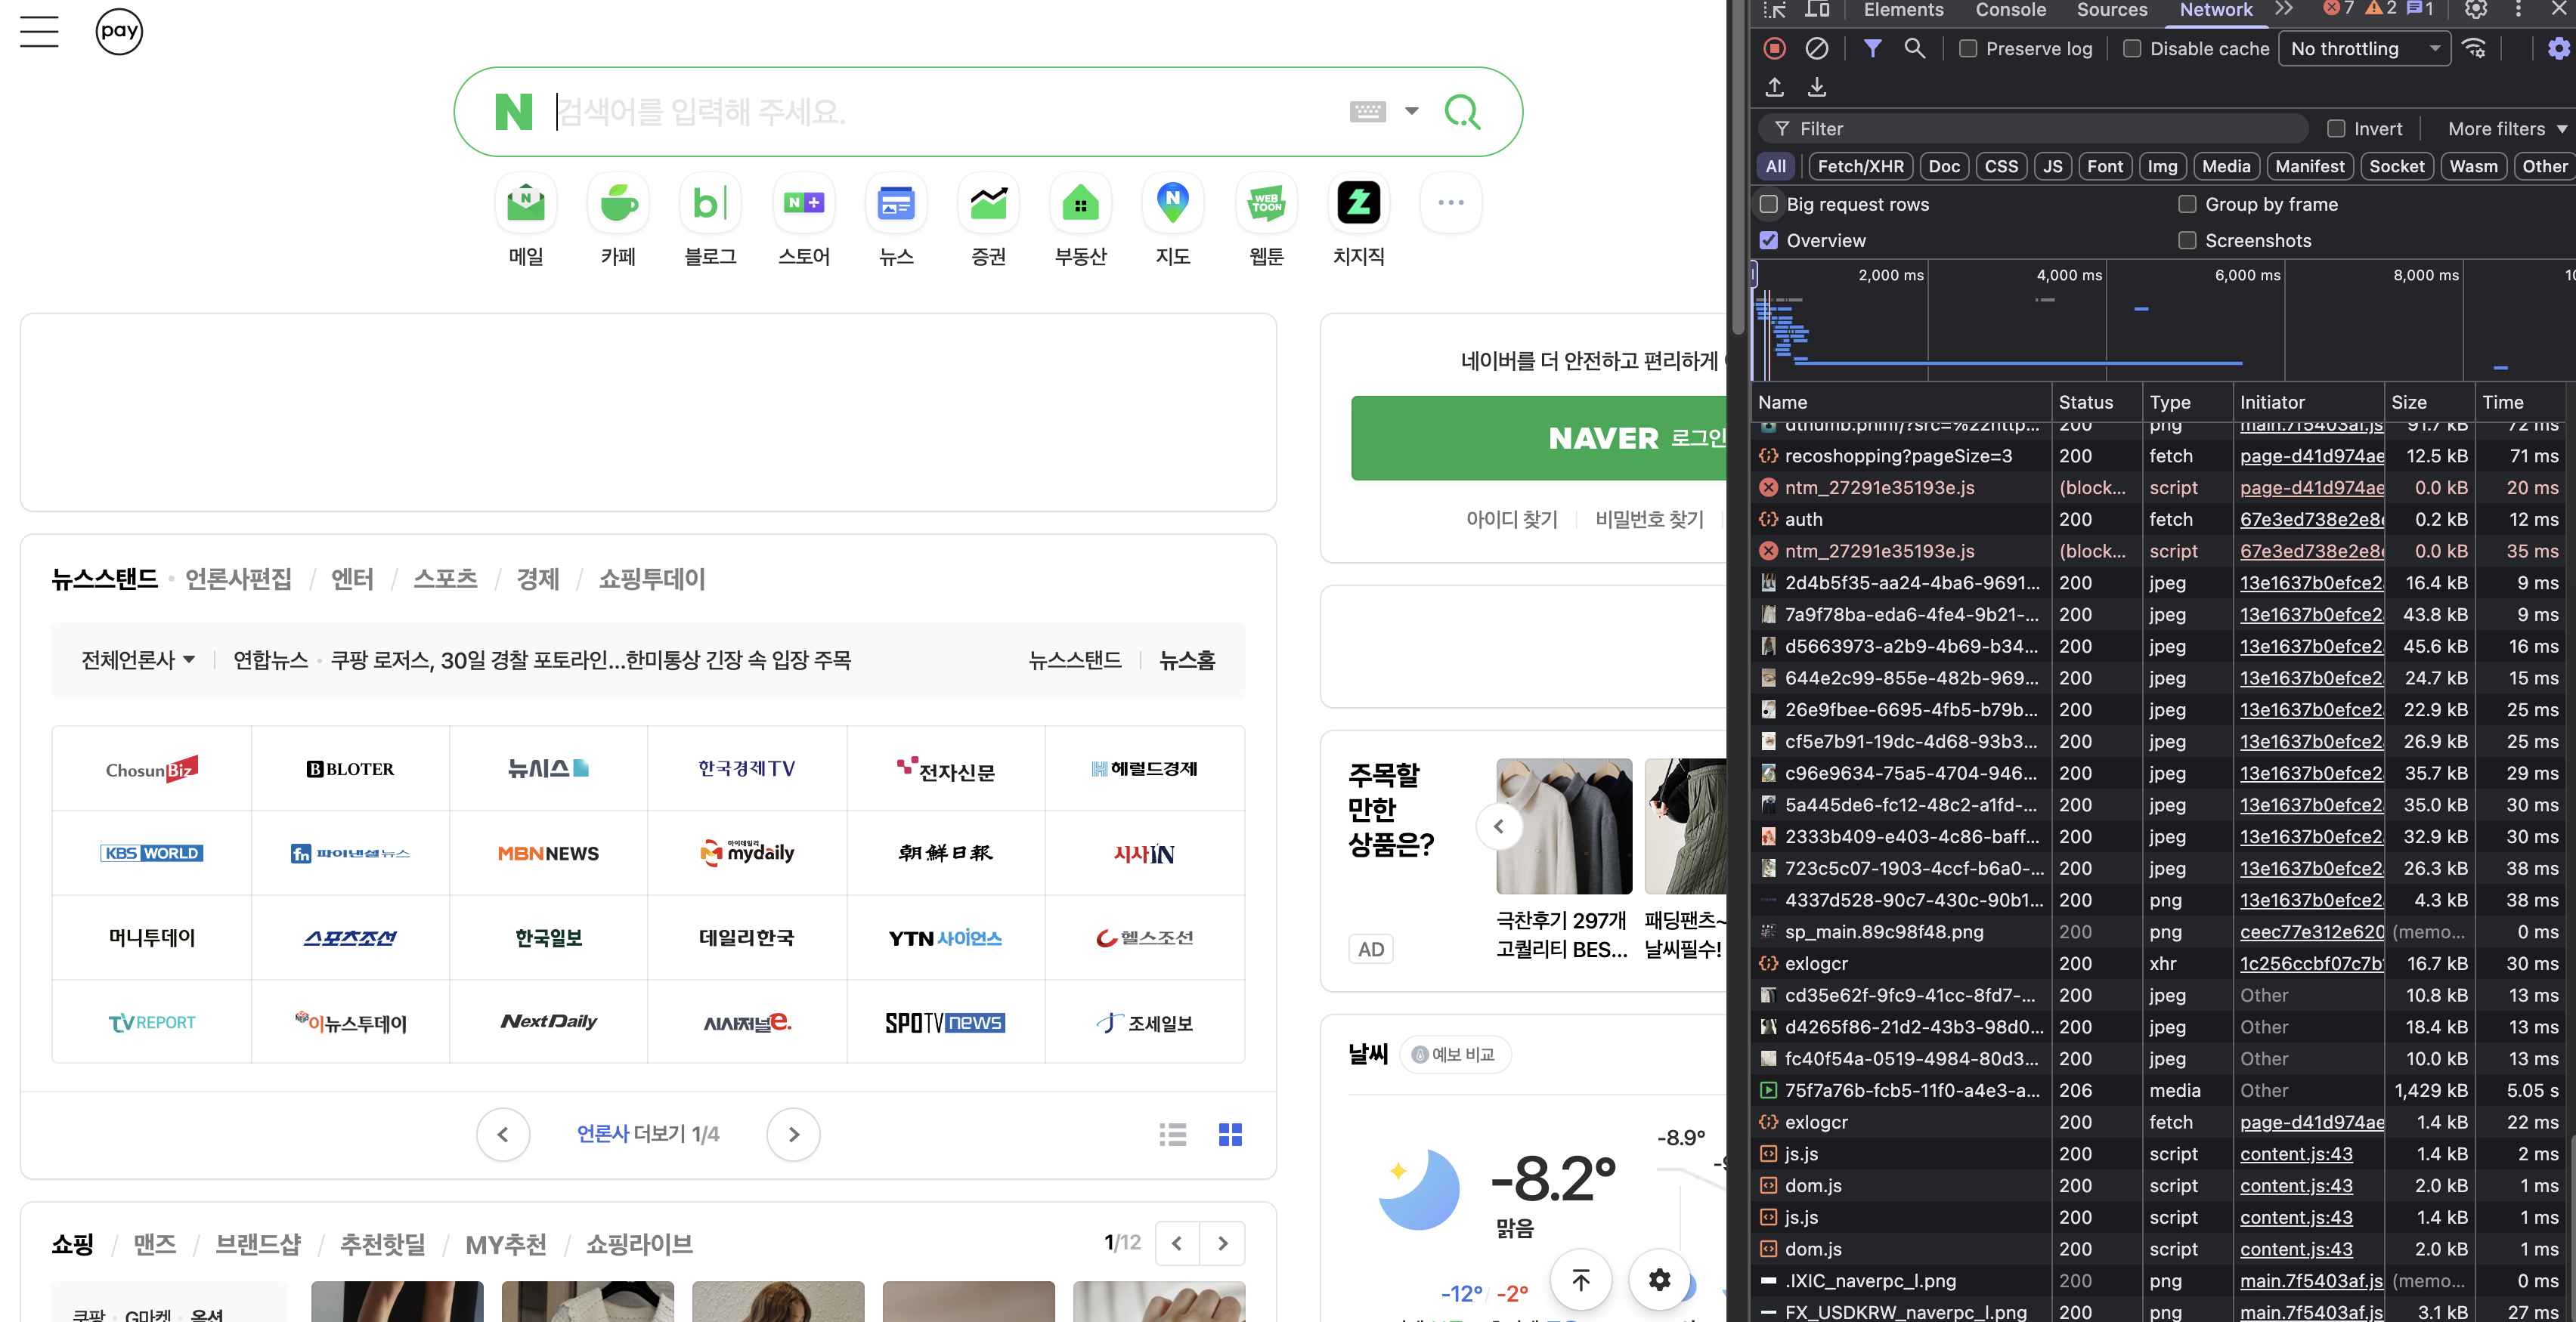Open the 전체언론사 dropdown

coord(138,659)
